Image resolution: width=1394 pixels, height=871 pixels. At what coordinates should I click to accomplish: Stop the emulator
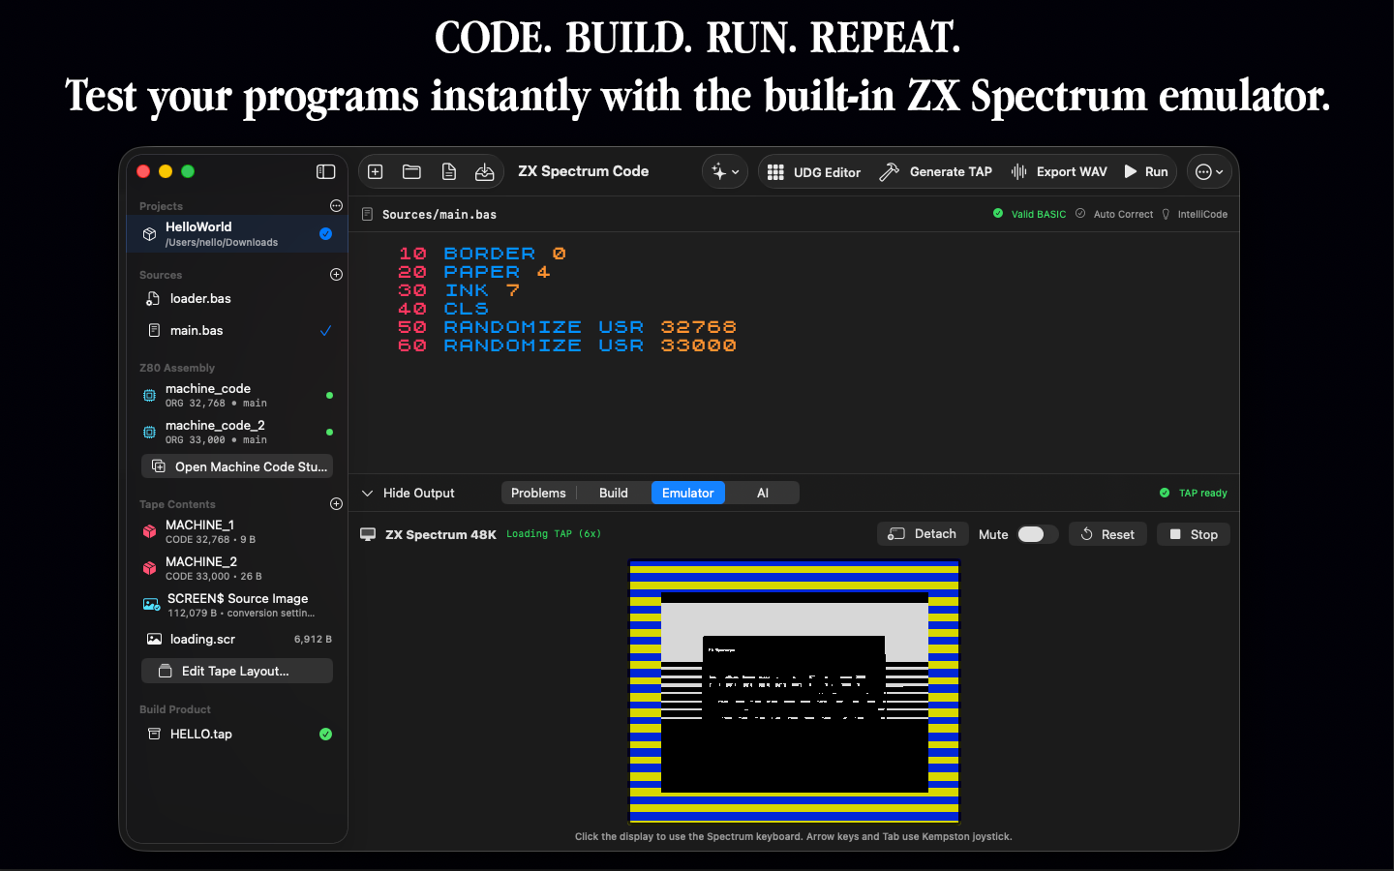(x=1194, y=534)
